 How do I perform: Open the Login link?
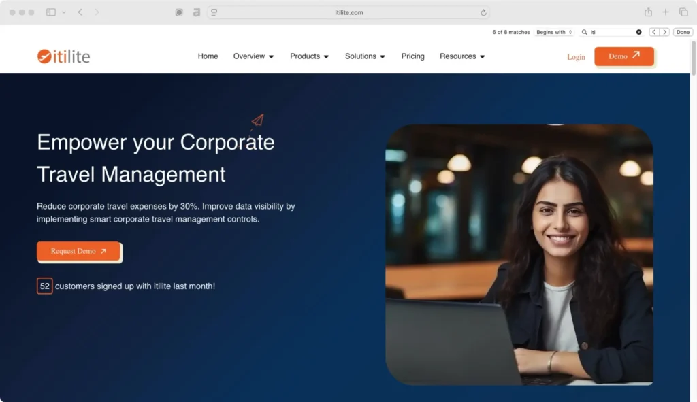point(576,57)
